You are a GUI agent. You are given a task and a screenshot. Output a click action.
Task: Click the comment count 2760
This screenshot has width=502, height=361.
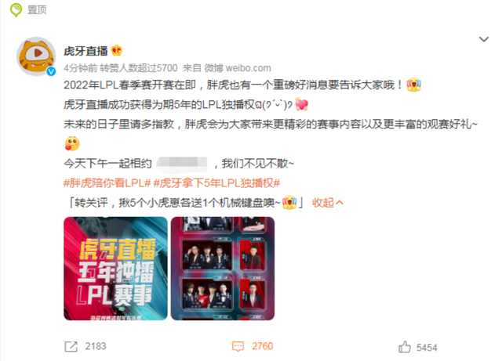tap(262, 346)
